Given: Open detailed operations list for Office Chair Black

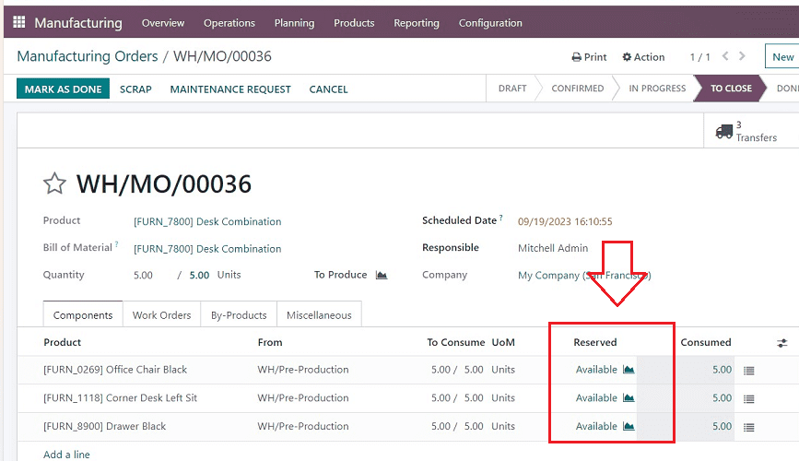Looking at the screenshot, I should point(748,371).
